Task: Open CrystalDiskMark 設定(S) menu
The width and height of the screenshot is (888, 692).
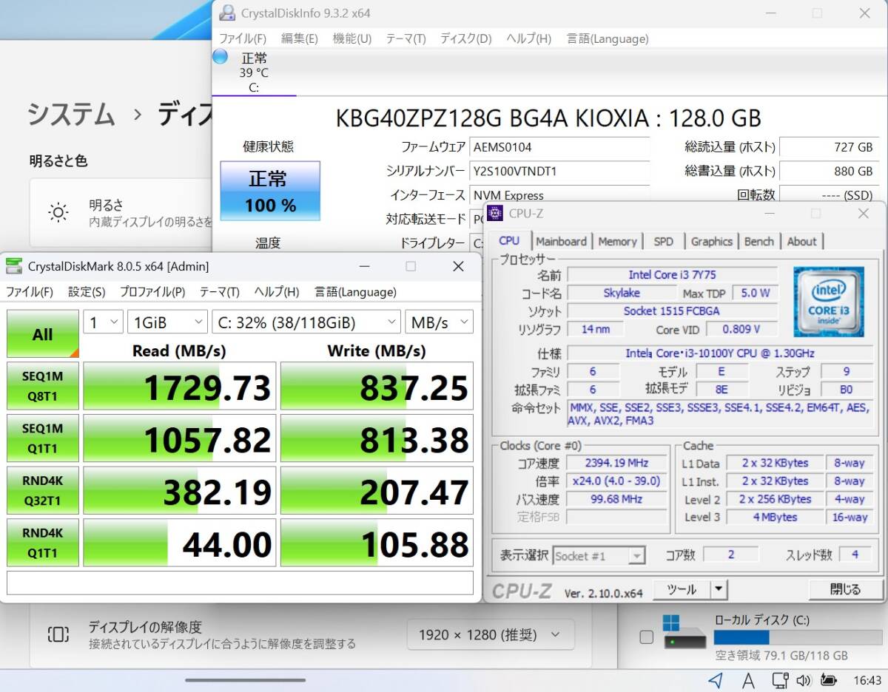Action: click(x=87, y=292)
